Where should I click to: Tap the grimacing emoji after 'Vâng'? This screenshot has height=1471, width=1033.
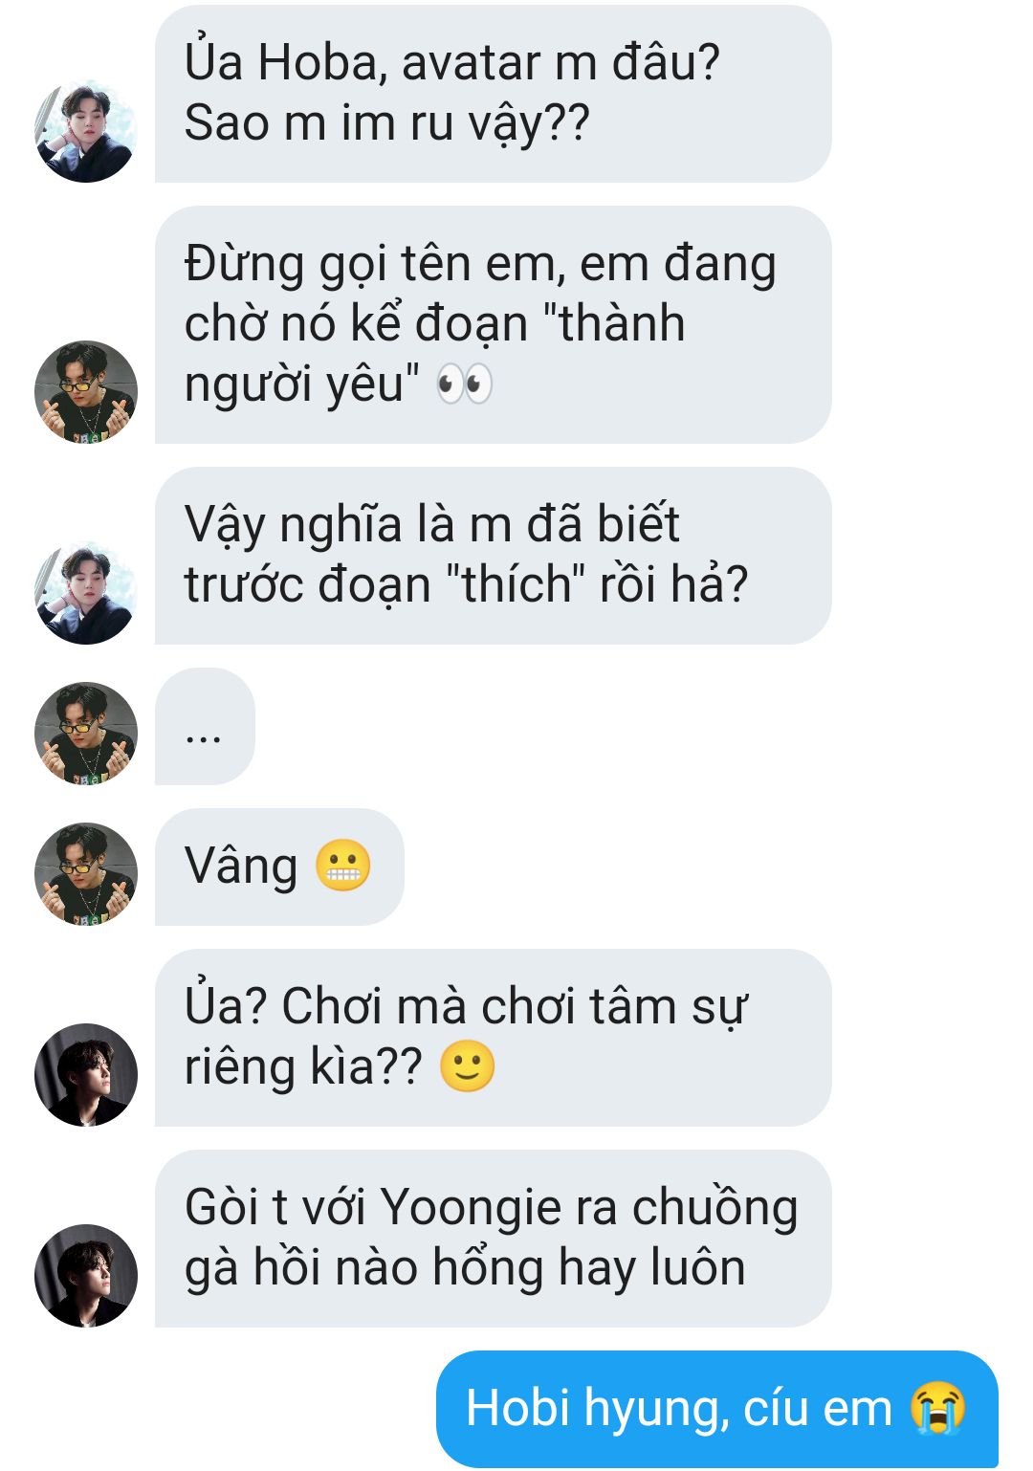coord(342,866)
